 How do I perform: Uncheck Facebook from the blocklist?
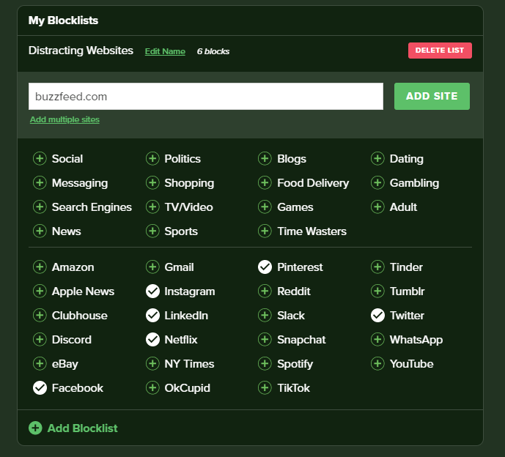point(40,388)
